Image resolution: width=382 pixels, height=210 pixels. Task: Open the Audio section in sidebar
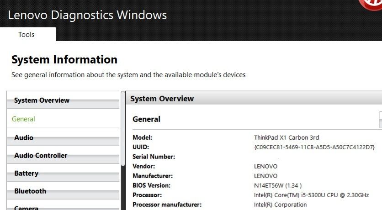(x=64, y=138)
